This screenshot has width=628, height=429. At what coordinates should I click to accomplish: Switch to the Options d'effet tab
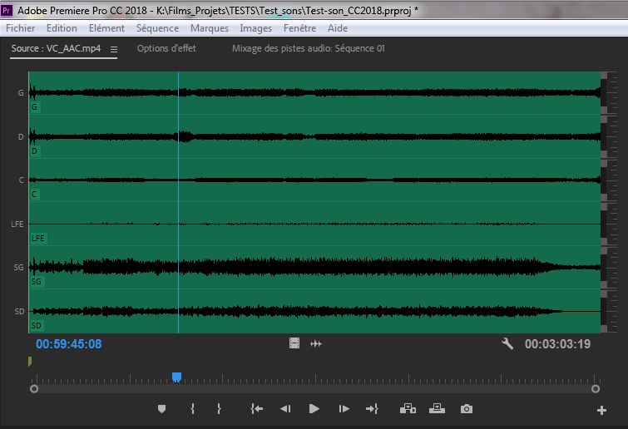coord(166,48)
